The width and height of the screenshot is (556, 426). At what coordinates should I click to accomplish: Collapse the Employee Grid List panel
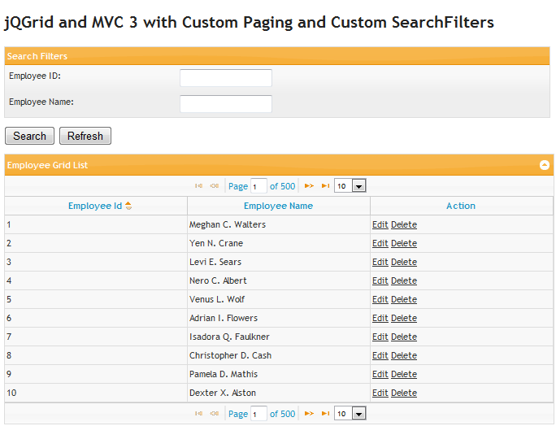[x=545, y=165]
